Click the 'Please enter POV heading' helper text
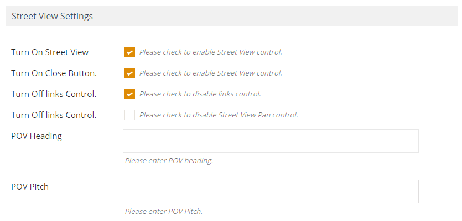 point(169,161)
